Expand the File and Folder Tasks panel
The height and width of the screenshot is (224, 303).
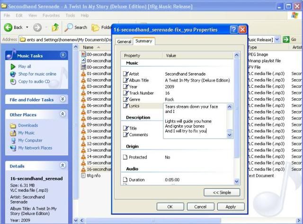[62, 99]
